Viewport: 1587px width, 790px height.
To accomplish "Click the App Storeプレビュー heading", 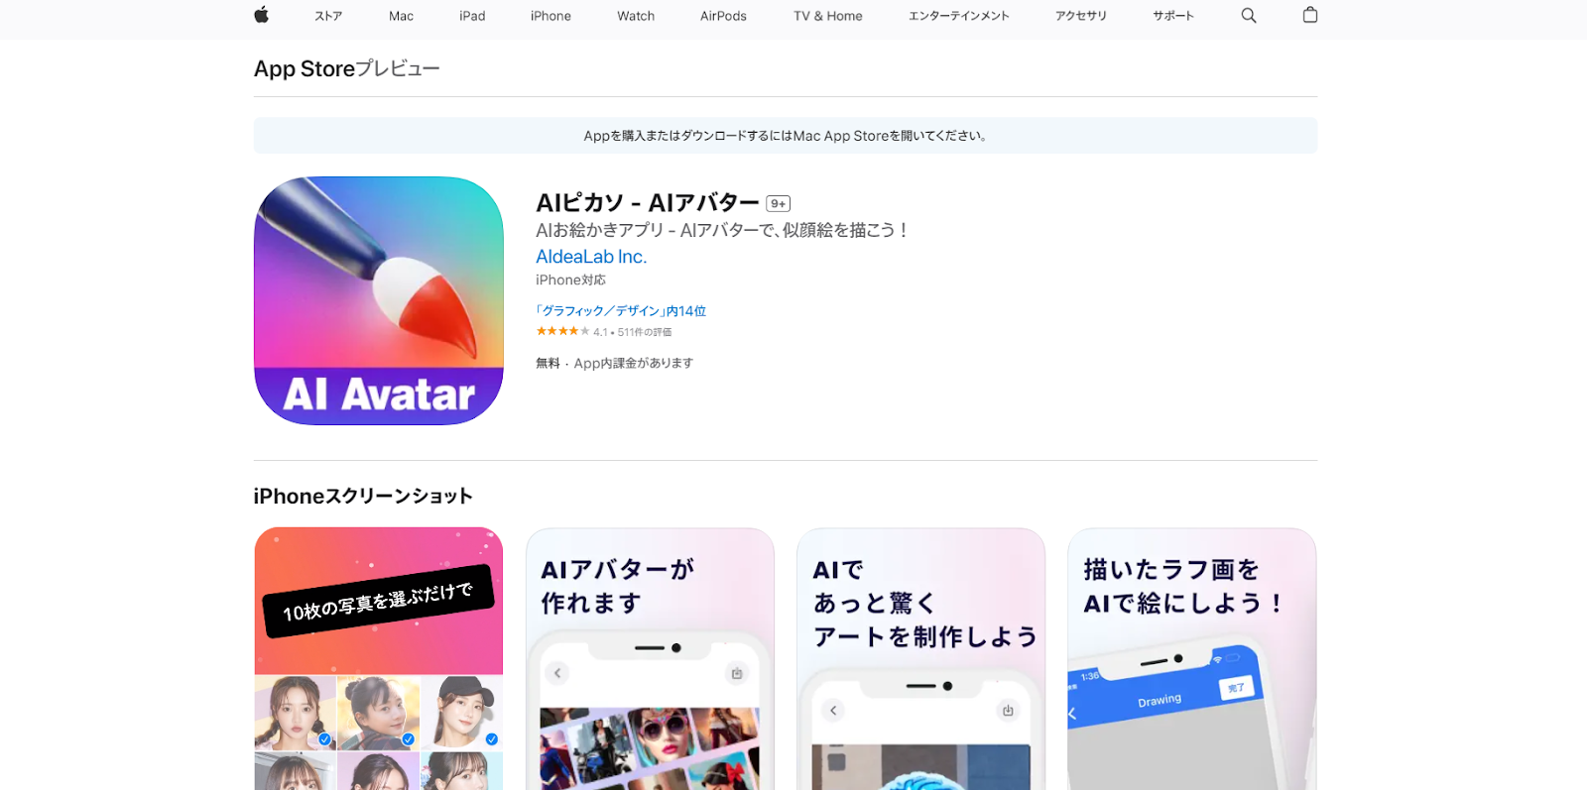I will coord(346,68).
